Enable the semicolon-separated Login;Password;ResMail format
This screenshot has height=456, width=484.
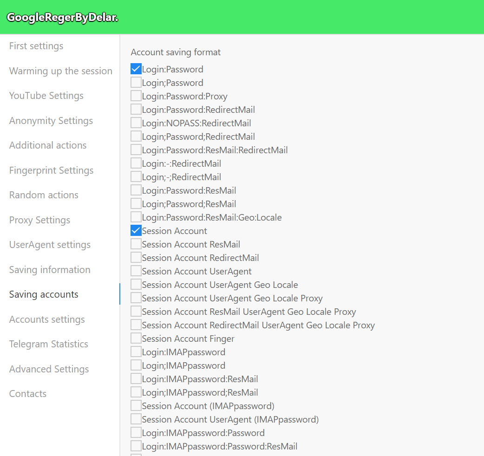click(x=136, y=204)
